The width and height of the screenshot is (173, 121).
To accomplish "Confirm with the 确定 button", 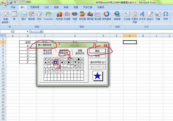I will [98, 51].
